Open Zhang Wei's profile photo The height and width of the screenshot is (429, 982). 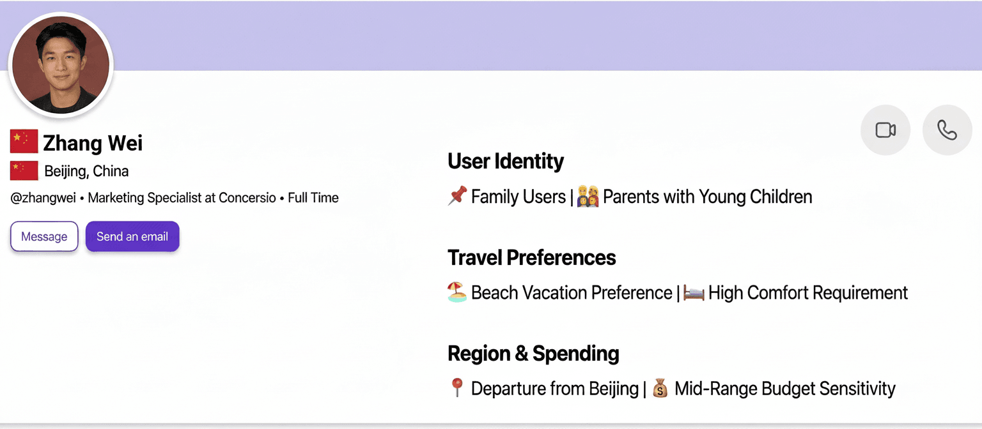61,65
